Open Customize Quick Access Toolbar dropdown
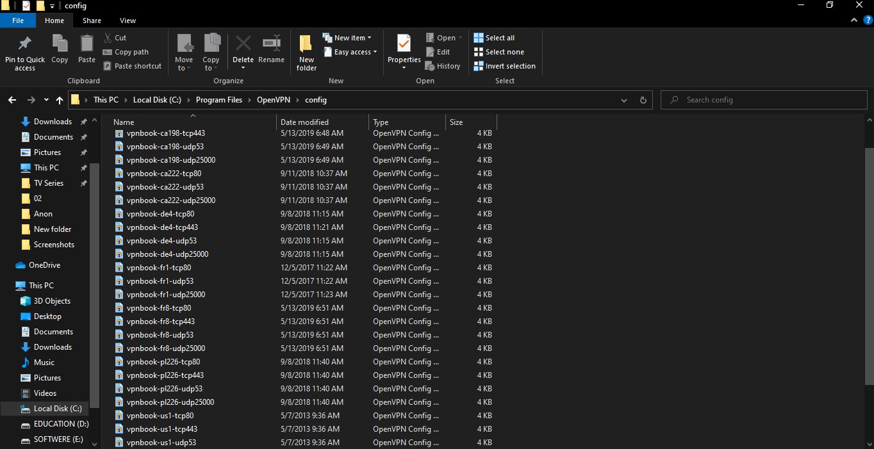Screen dimensions: 874x449 [53, 6]
